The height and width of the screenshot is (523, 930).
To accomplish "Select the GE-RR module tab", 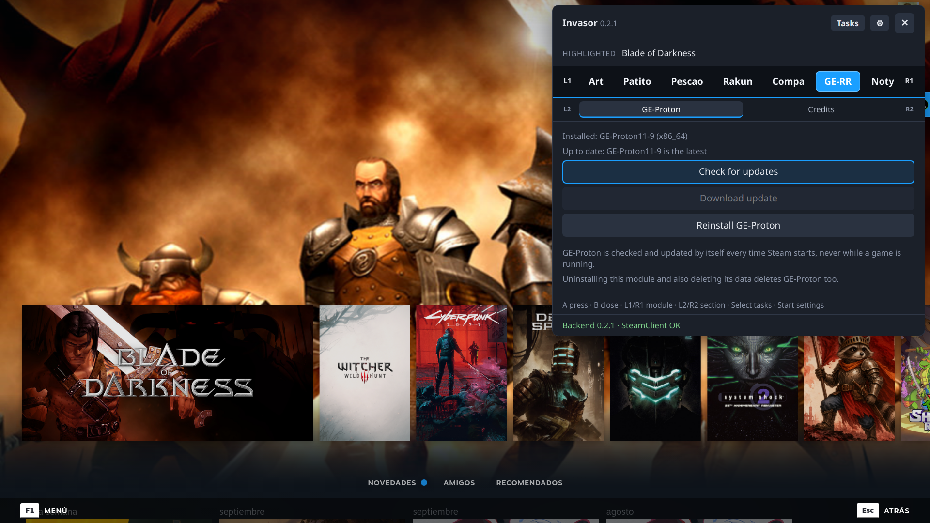I will (838, 81).
